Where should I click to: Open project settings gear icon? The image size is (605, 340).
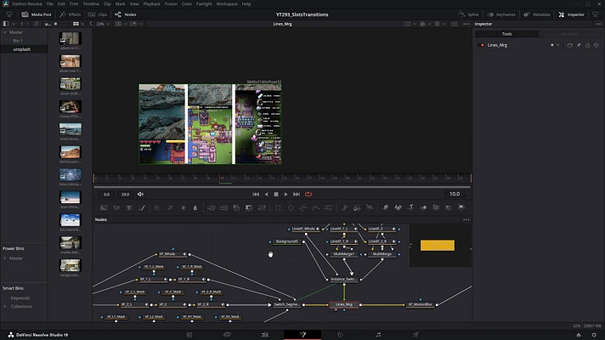coord(594,335)
